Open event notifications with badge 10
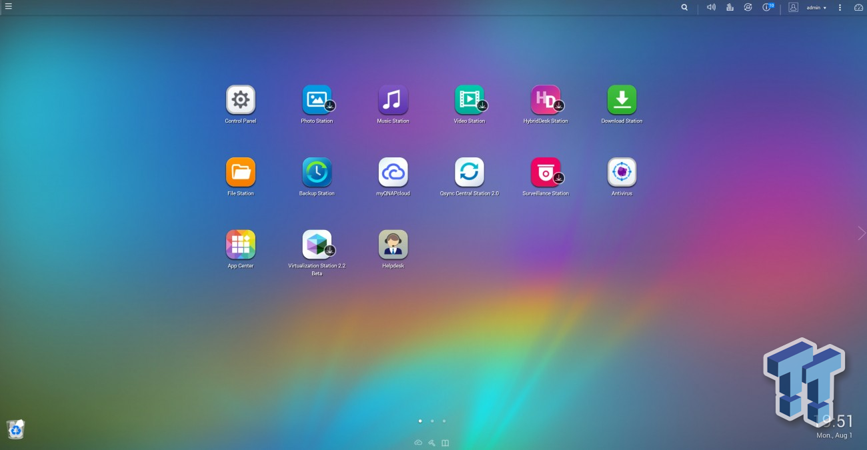Viewport: 867px width, 450px height. (x=767, y=7)
